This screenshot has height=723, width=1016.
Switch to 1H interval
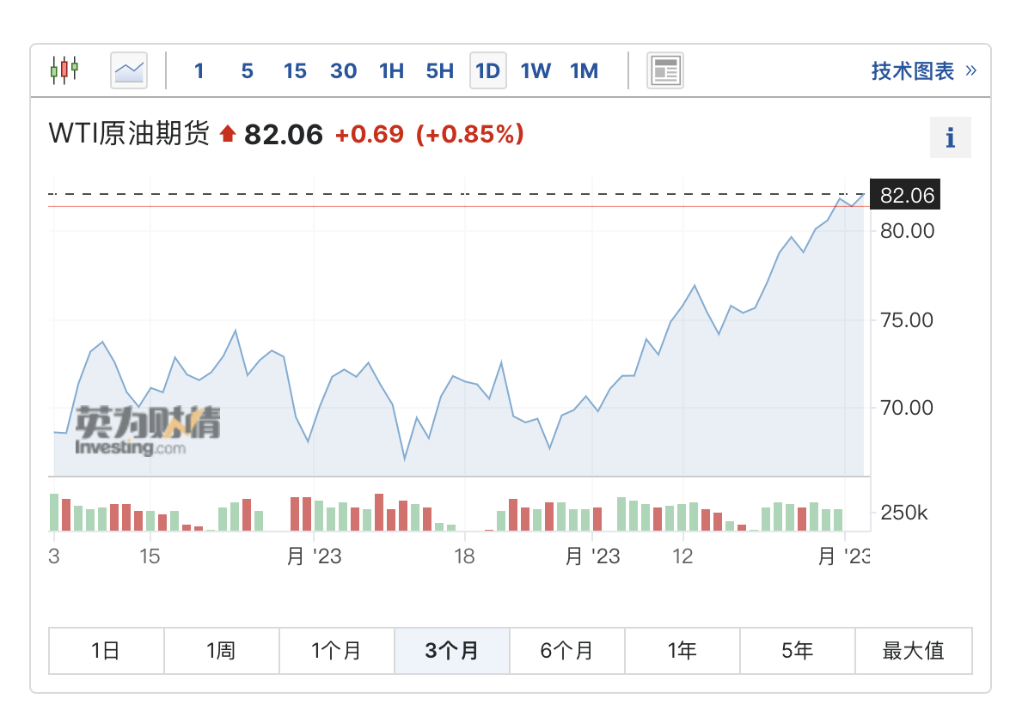tap(391, 70)
